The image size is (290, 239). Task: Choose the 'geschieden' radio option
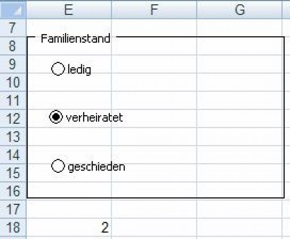[x=58, y=166]
